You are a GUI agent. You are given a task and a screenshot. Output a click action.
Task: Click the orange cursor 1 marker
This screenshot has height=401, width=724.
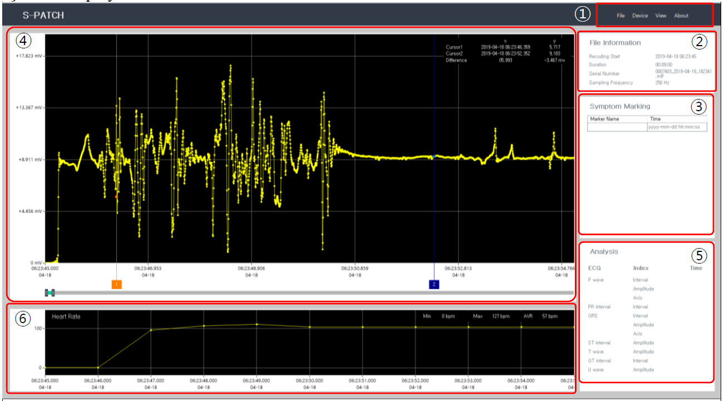(x=116, y=284)
